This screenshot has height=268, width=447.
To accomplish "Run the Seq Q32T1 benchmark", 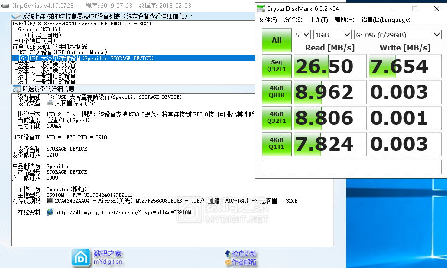I will click(277, 66).
